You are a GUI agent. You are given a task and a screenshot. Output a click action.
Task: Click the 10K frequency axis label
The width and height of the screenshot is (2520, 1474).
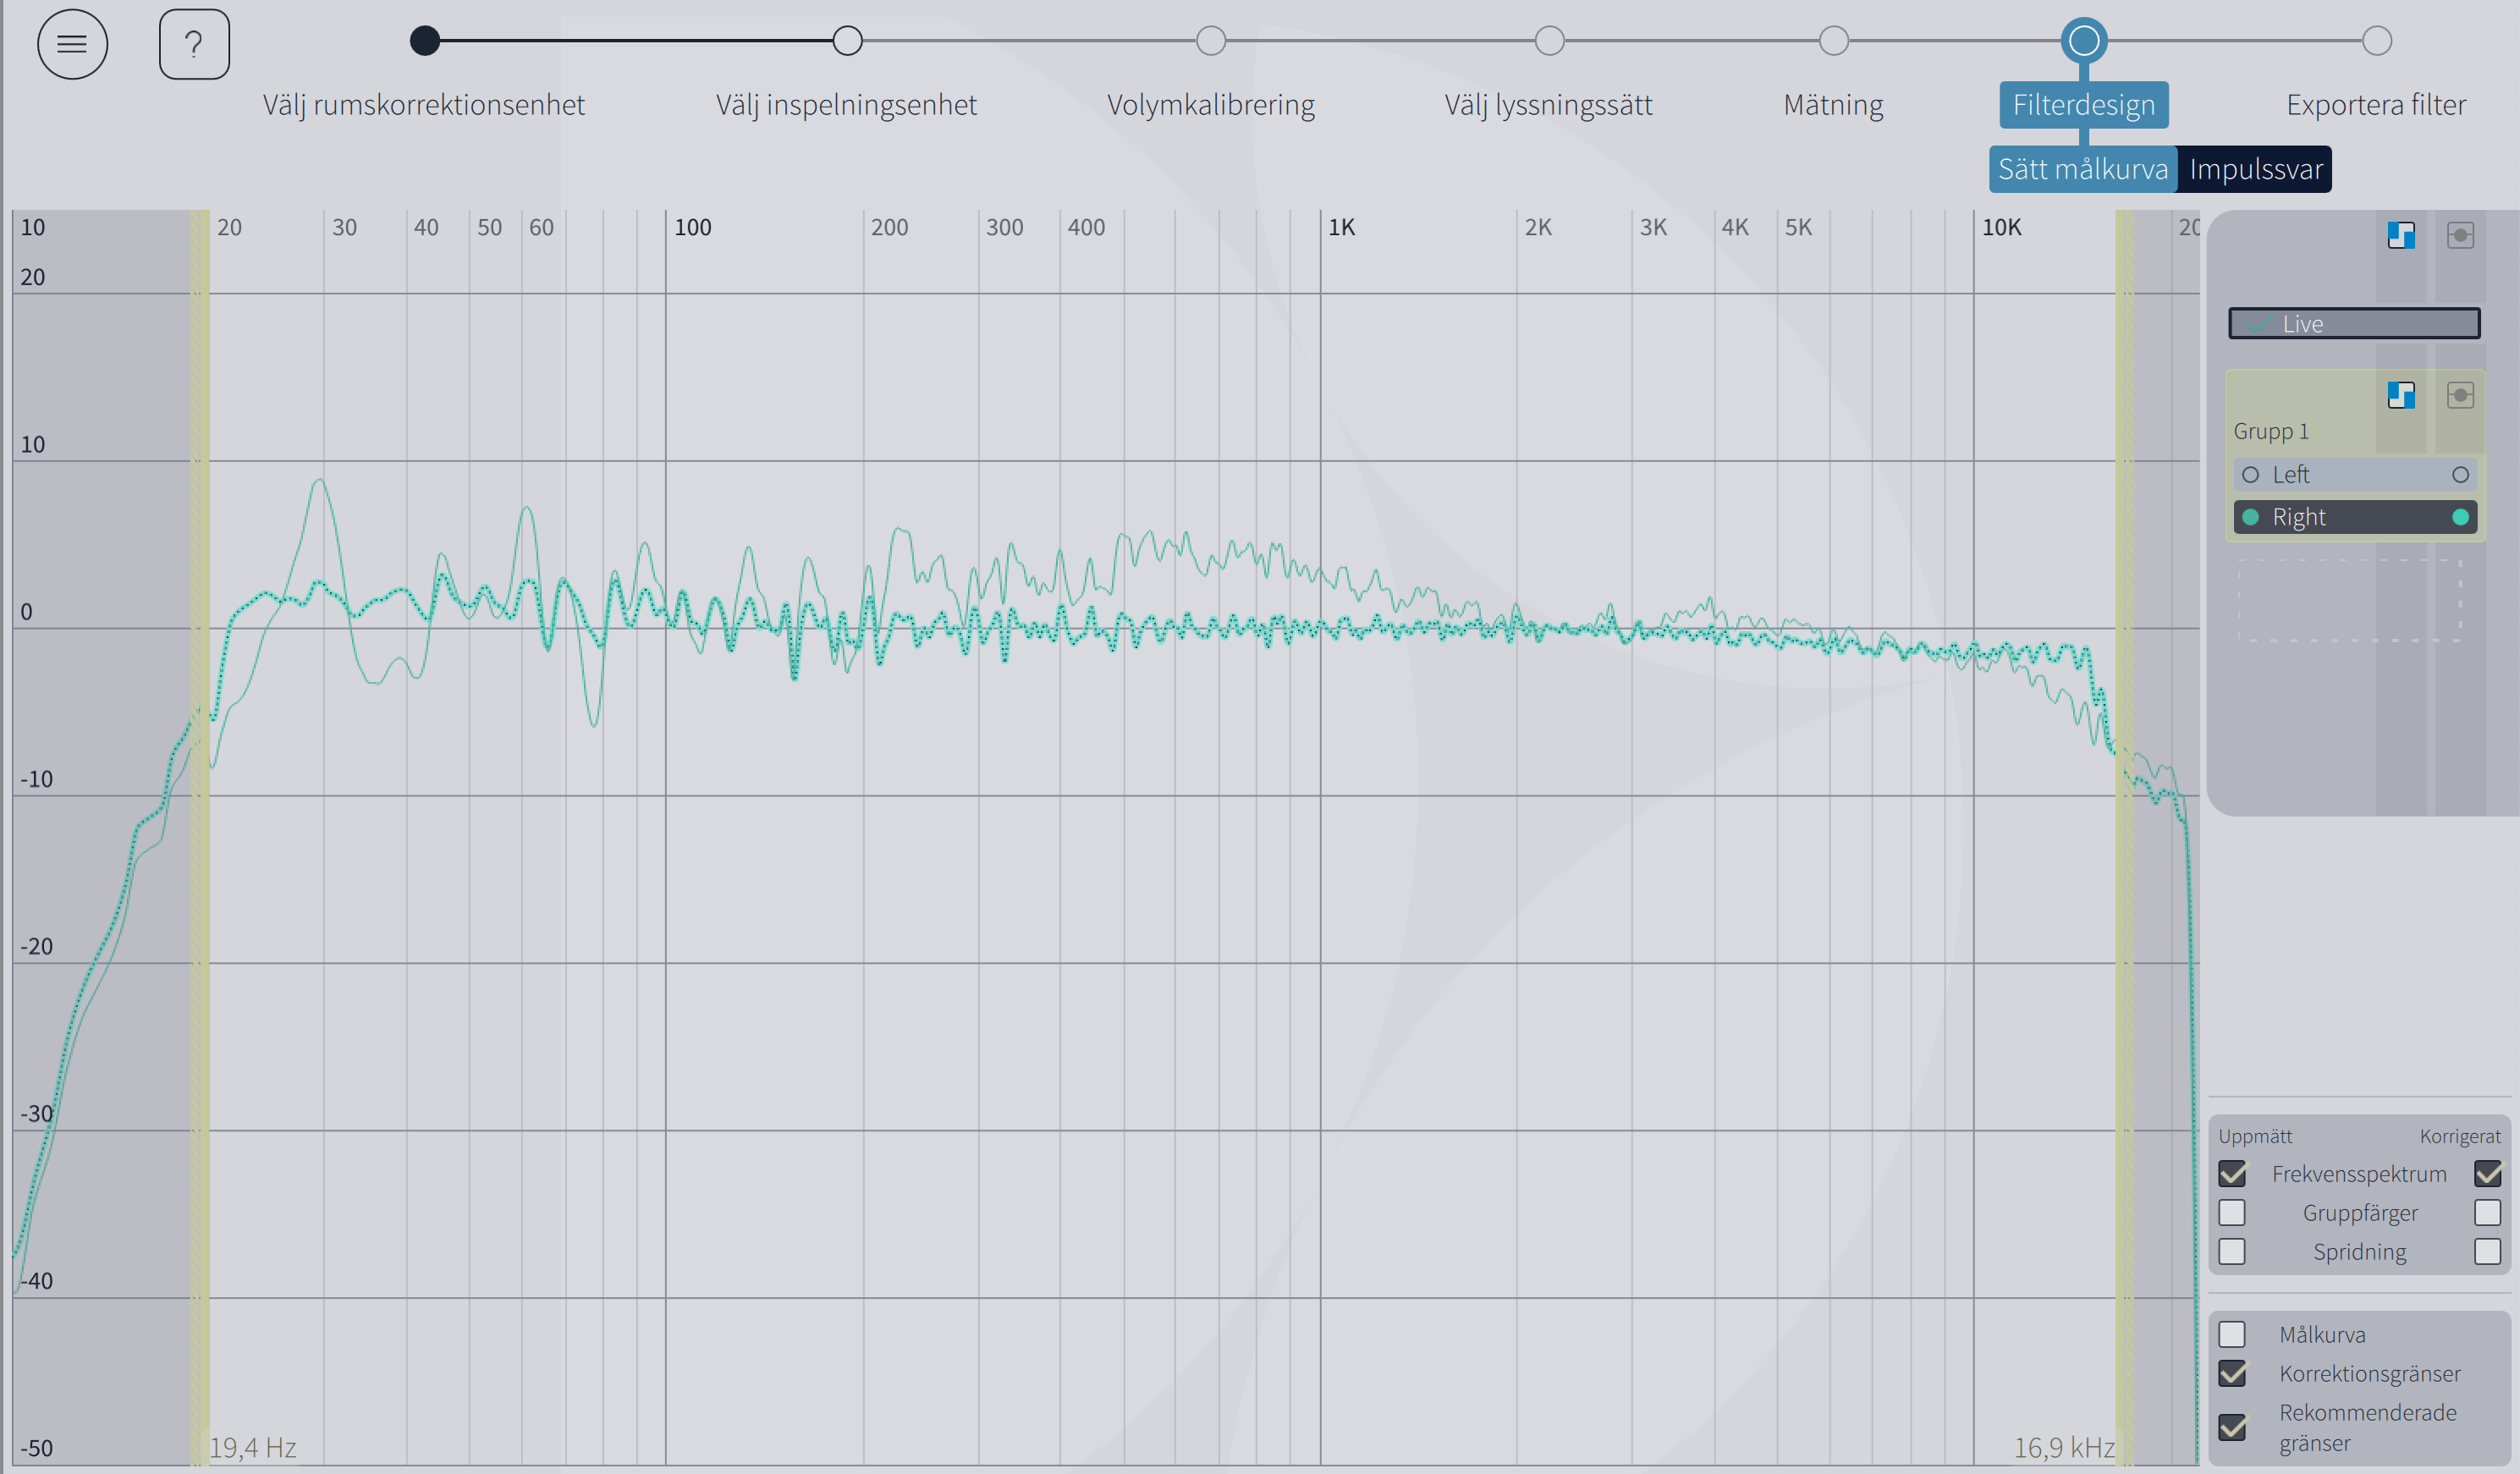[2001, 227]
